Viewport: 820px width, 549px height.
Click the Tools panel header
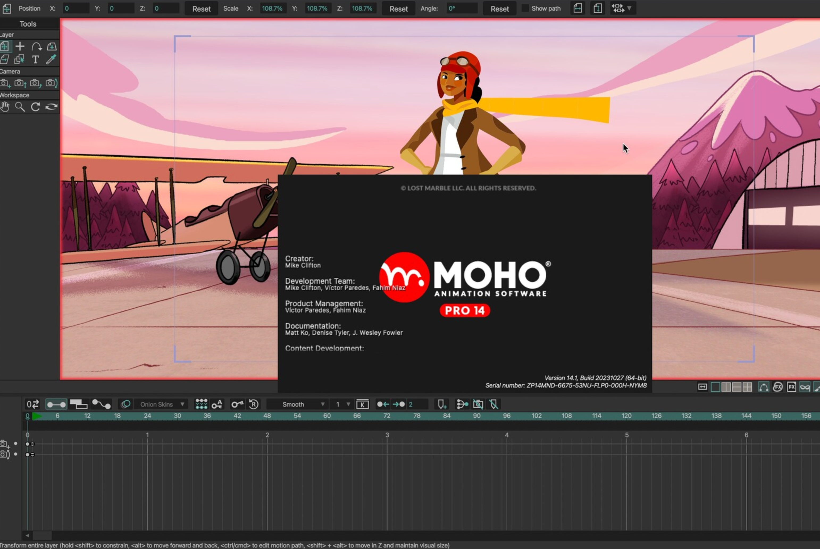tap(28, 24)
